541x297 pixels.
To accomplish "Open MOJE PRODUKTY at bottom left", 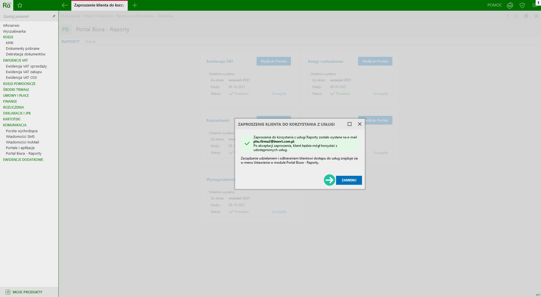I will [27, 292].
